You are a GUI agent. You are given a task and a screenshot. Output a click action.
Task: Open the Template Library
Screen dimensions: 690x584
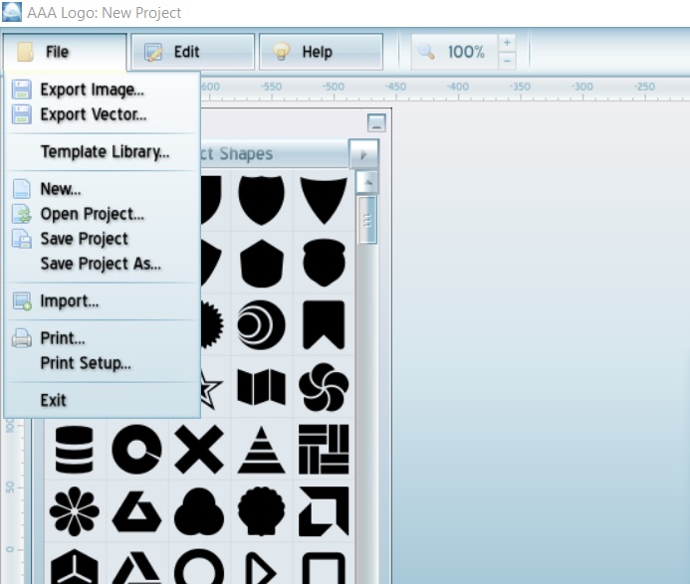[x=105, y=152]
